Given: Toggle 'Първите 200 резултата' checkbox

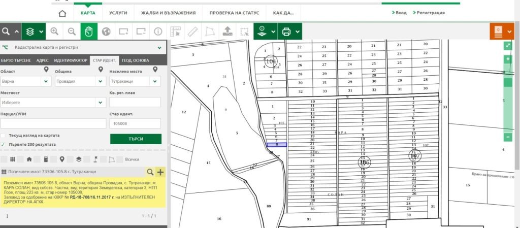Looking at the screenshot, I should point(4,144).
